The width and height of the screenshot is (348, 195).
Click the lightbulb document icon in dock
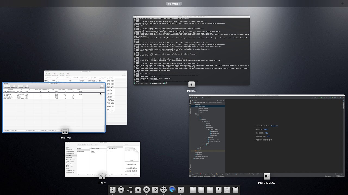[x=218, y=190]
